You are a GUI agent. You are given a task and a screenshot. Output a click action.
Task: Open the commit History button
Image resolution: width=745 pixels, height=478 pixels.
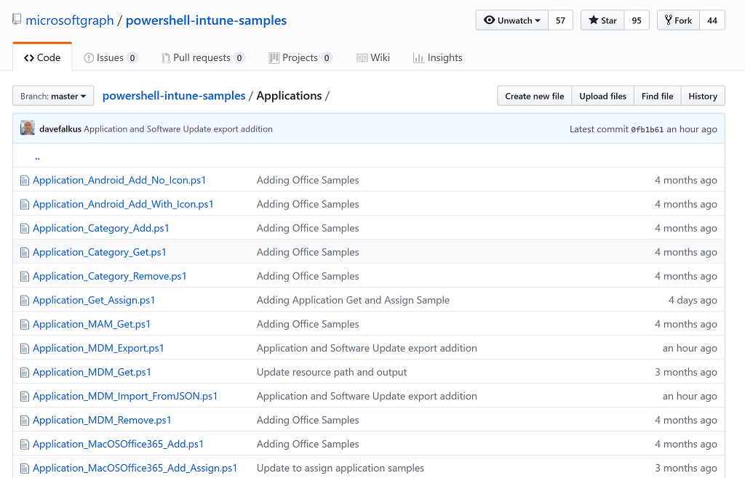click(703, 96)
